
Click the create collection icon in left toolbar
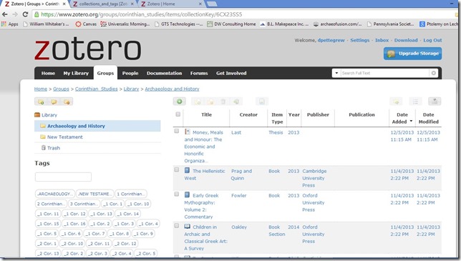tap(41, 102)
